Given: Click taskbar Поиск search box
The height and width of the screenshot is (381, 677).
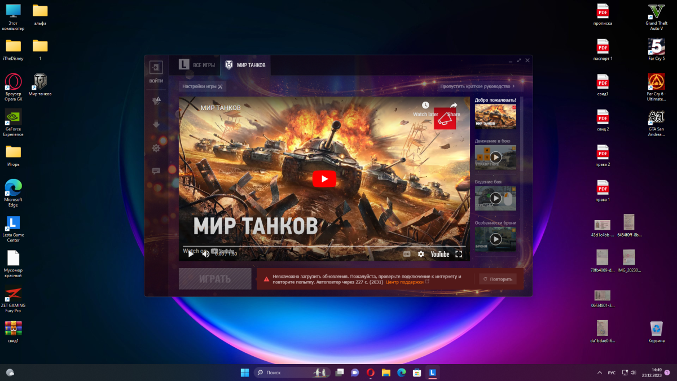Looking at the screenshot, I should point(292,372).
